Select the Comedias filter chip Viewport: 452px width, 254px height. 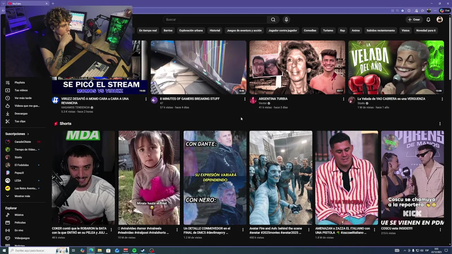pyautogui.click(x=310, y=31)
